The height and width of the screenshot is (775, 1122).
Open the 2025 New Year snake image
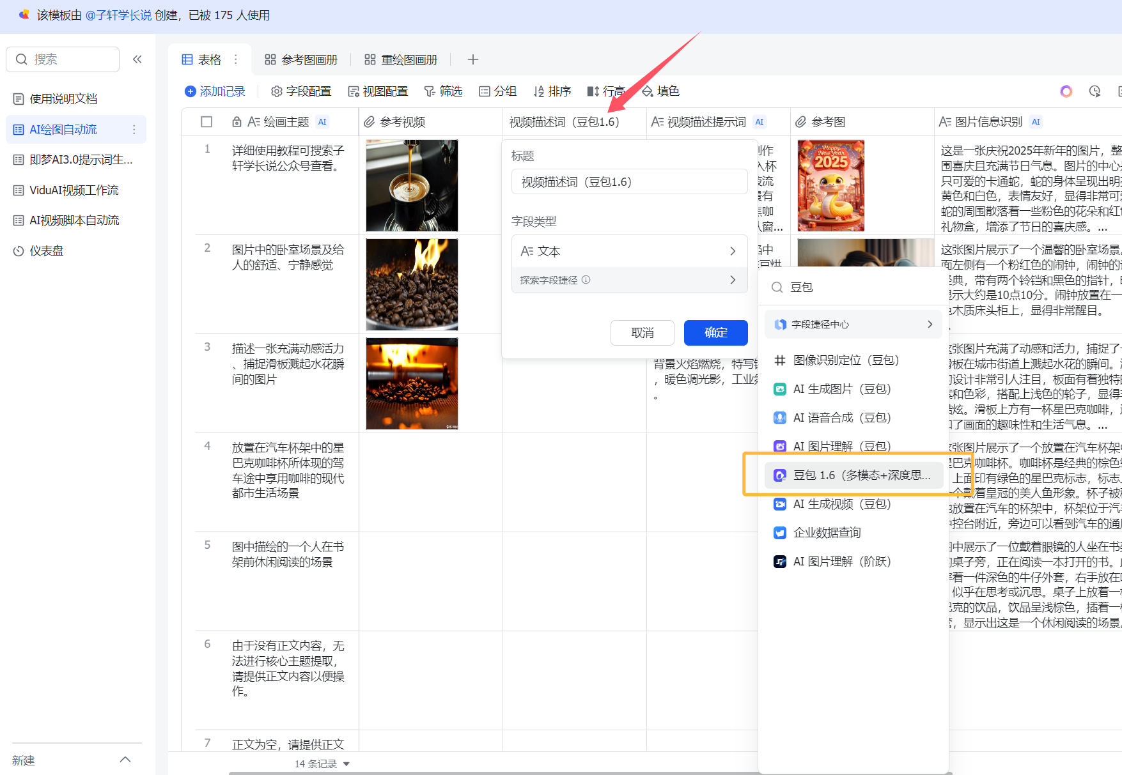[x=831, y=185]
